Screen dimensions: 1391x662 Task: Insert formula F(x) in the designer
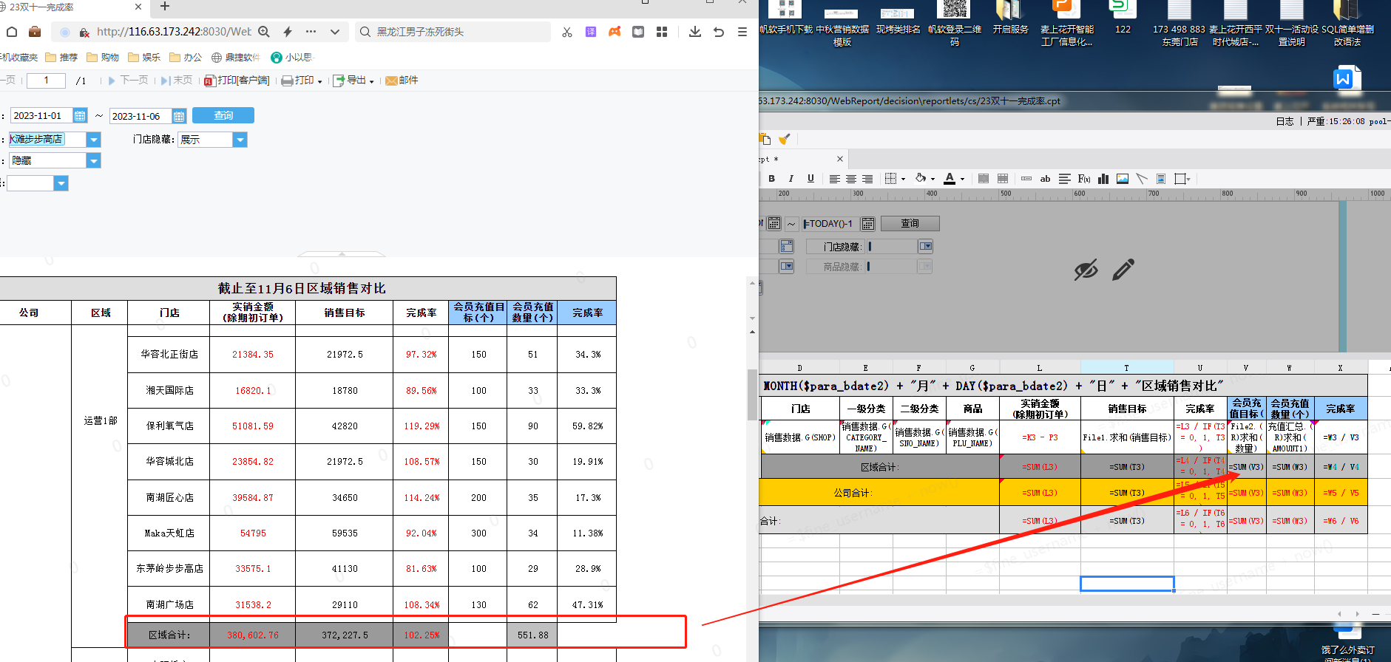coord(1084,179)
